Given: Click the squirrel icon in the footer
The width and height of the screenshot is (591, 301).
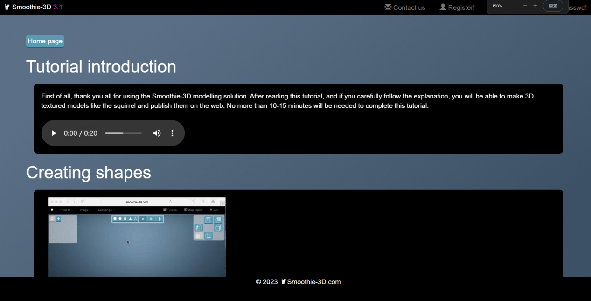Looking at the screenshot, I should click(x=284, y=281).
